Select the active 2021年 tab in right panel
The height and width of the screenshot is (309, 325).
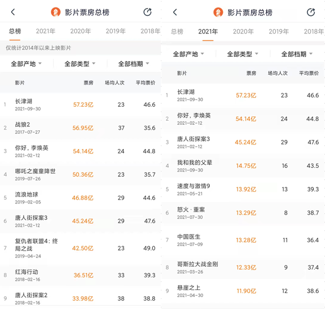[208, 31]
